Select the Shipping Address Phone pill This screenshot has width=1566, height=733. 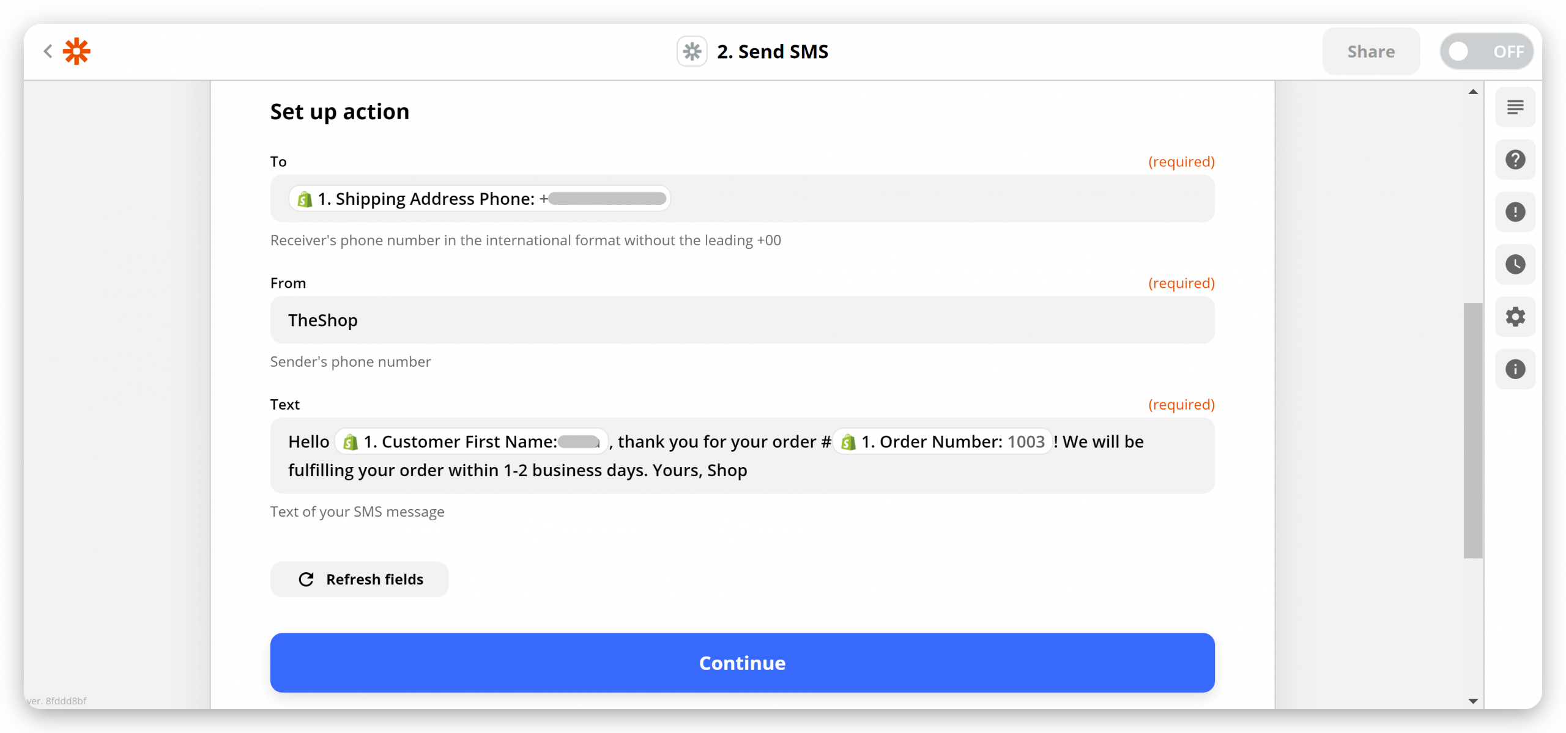480,199
